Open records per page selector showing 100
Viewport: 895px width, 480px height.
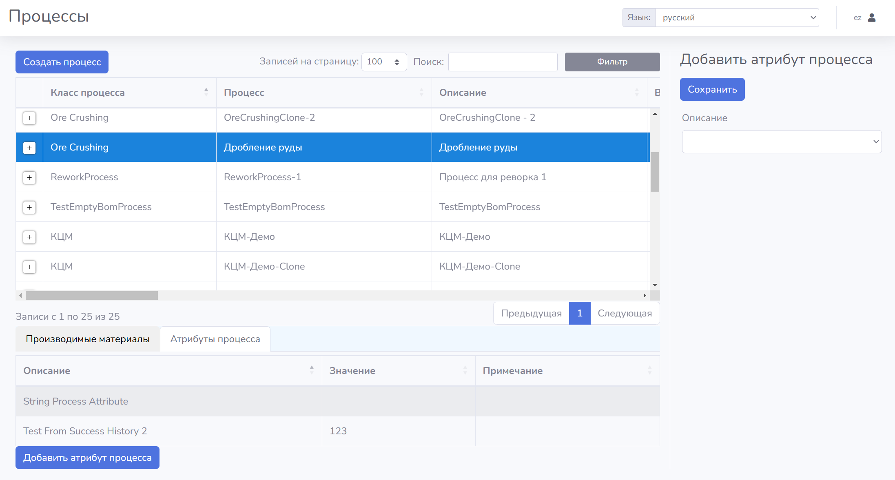click(383, 62)
